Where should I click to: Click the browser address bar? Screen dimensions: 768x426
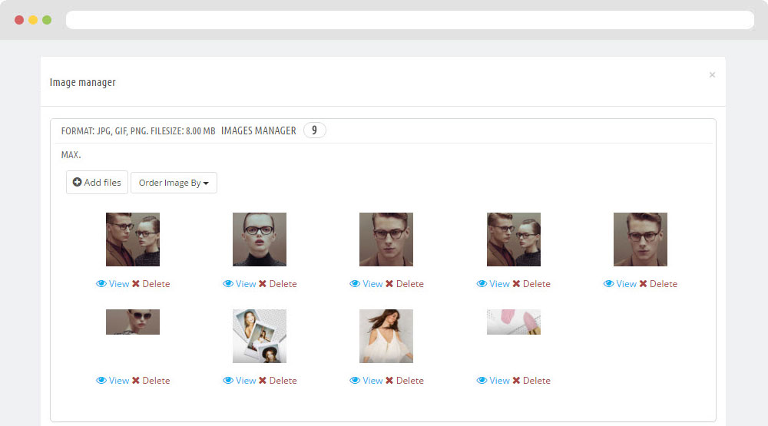tap(410, 20)
